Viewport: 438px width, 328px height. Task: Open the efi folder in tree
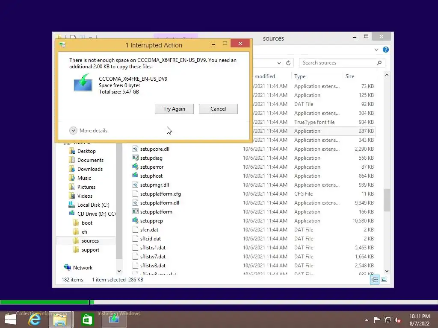click(x=84, y=232)
